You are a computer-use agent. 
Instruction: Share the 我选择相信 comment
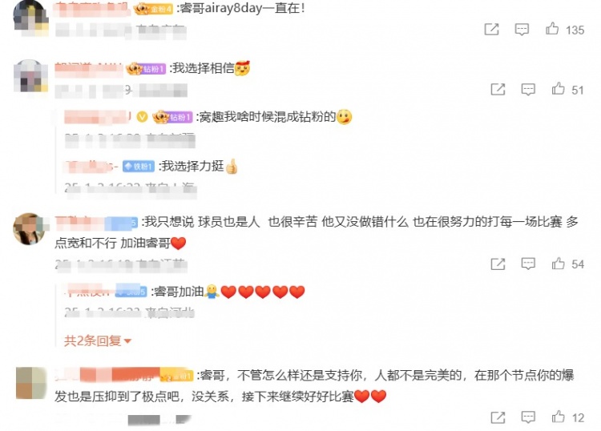tap(498, 89)
